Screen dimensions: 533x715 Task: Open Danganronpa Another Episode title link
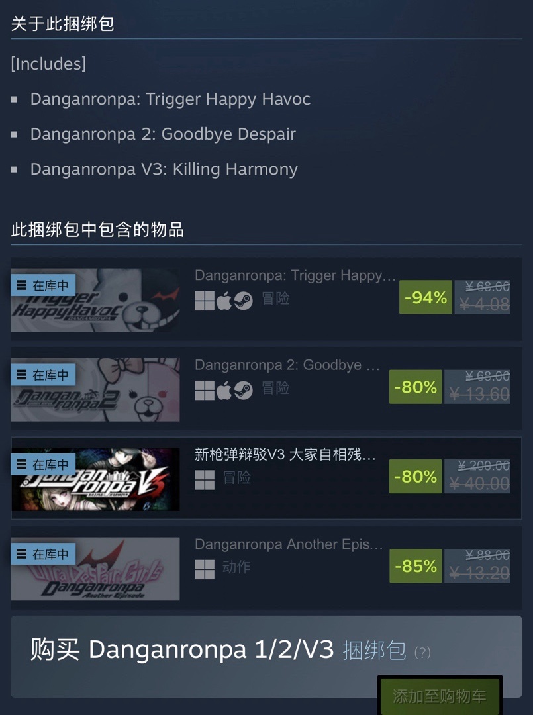[289, 544]
